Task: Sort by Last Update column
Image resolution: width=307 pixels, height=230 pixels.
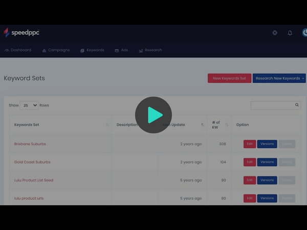Action: click(x=183, y=125)
